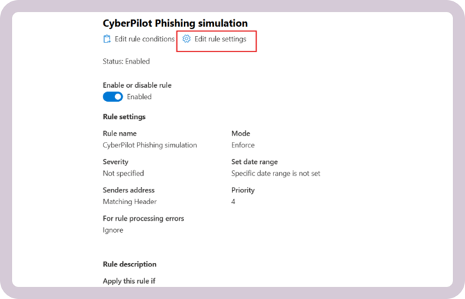Click the Priority value 4
The height and width of the screenshot is (299, 465).
click(233, 202)
